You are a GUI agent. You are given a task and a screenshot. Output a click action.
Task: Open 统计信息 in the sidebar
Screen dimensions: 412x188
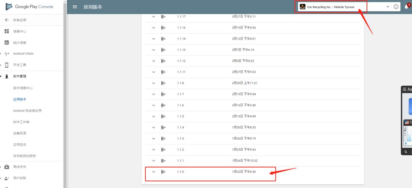(x=20, y=43)
